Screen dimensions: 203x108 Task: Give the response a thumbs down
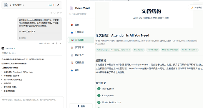[x=54, y=13]
